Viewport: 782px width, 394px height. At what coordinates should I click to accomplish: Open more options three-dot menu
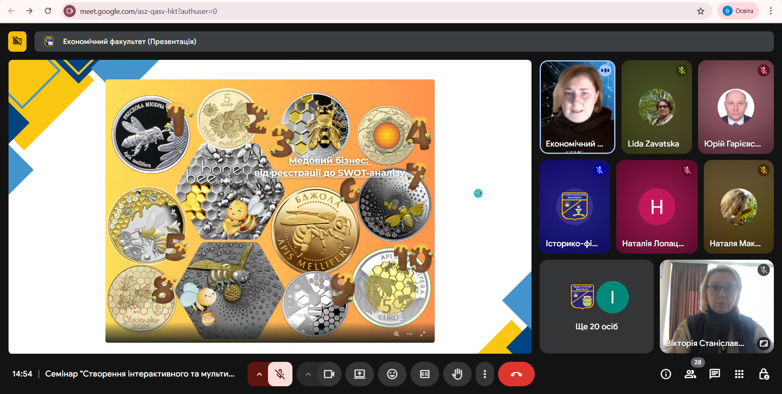pyautogui.click(x=484, y=374)
